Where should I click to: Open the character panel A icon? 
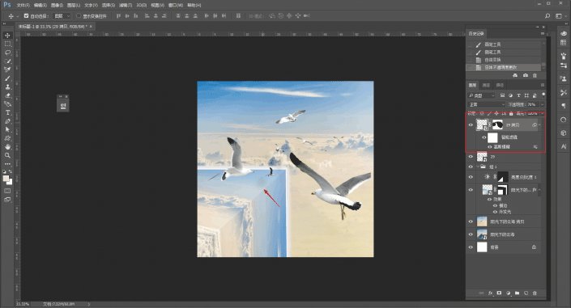point(564,146)
